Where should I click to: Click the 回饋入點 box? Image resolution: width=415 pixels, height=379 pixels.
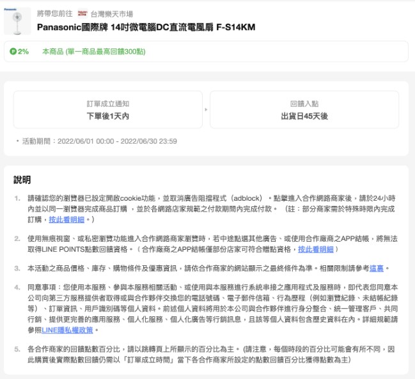(304, 110)
